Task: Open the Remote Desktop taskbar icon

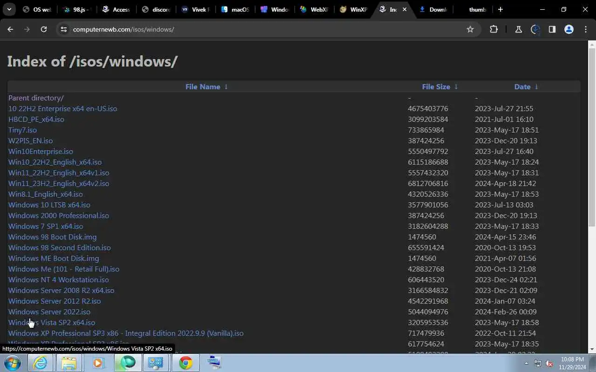Action: tap(214, 363)
